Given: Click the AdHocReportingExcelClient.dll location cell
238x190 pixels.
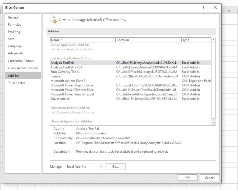Looking at the screenshot, I should click(x=147, y=94).
